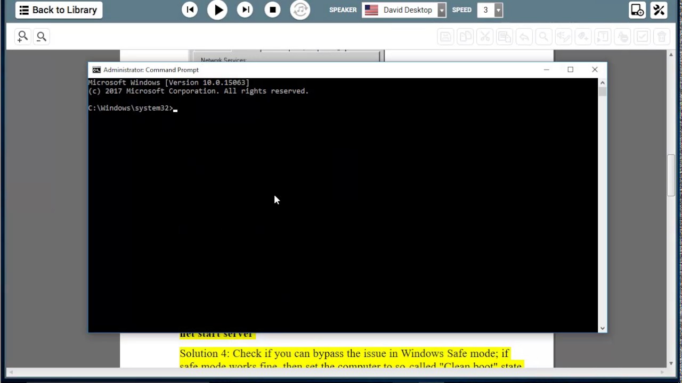Click the faded Search magnifier toolbar icon
682x383 pixels.
coord(543,37)
